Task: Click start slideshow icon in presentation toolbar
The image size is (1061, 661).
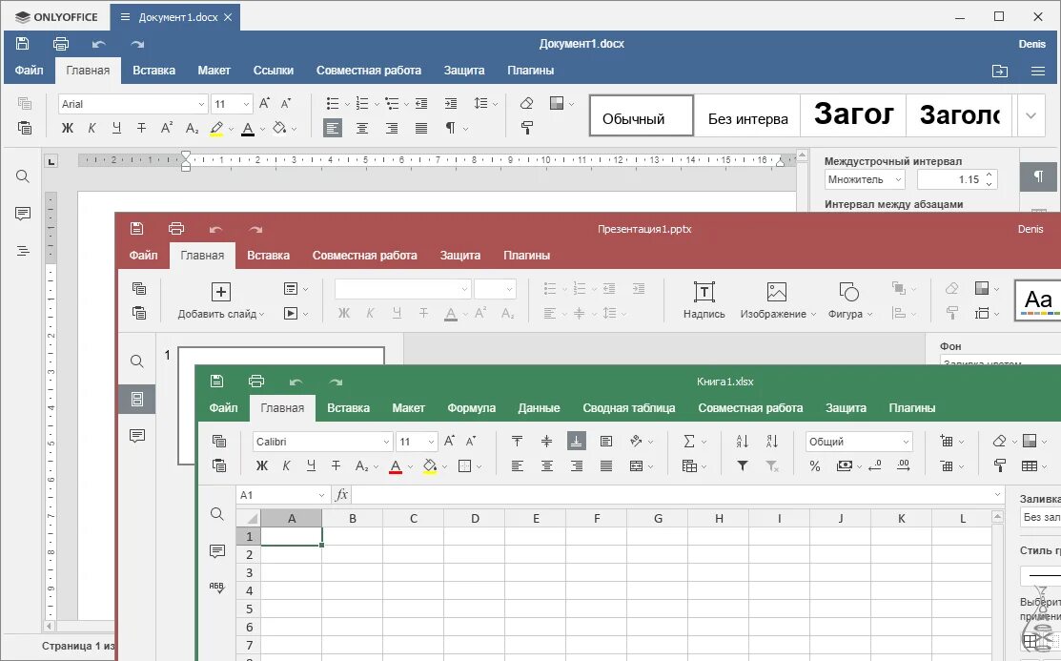Action: 291,313
